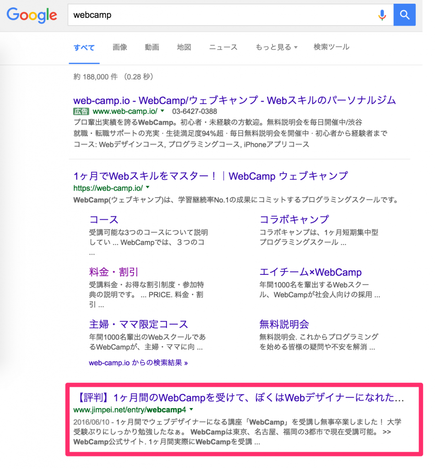Expand the もっと見る dropdown
436x469 pixels.
(276, 47)
